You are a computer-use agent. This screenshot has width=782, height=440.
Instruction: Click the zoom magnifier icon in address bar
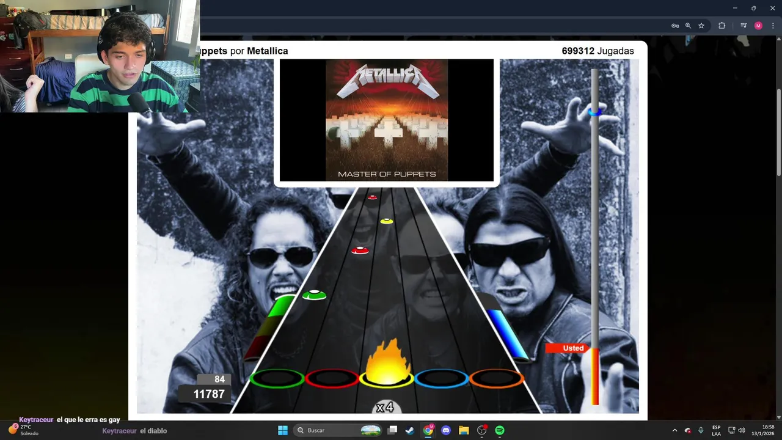point(688,26)
